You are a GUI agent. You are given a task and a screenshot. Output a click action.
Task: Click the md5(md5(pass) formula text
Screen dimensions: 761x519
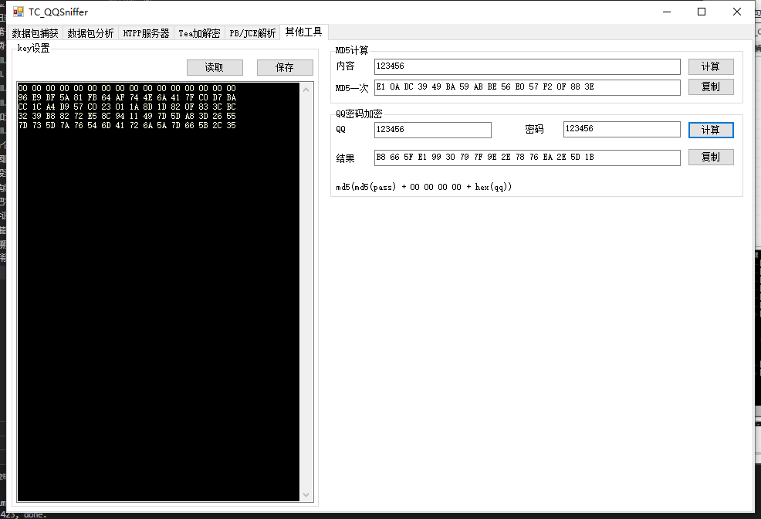pos(424,187)
